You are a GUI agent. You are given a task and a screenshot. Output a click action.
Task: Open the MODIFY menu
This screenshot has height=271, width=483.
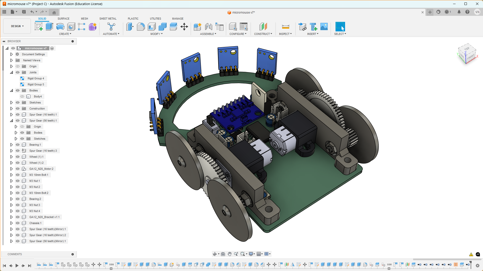[x=156, y=34]
